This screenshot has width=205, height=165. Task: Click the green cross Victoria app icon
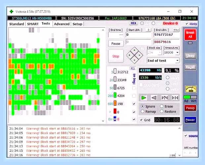[x=12, y=12]
